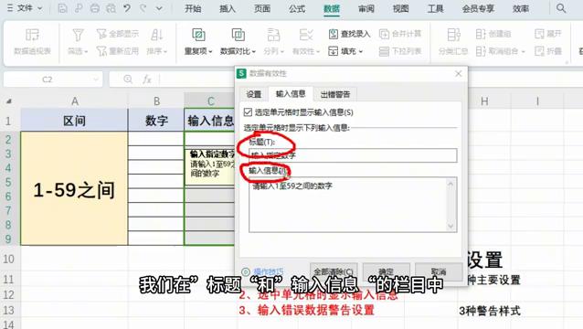The image size is (583, 329).
Task: Click the 数字 header cell
Action: [156, 121]
